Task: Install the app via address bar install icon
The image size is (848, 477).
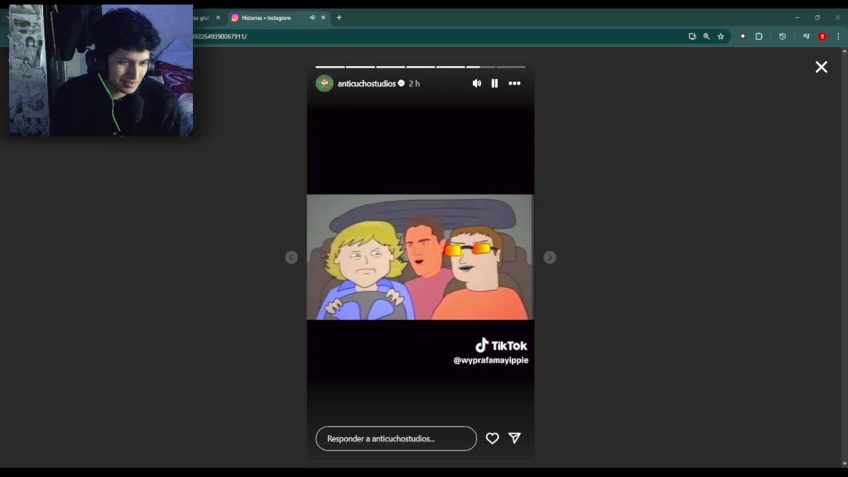Action: pos(692,36)
